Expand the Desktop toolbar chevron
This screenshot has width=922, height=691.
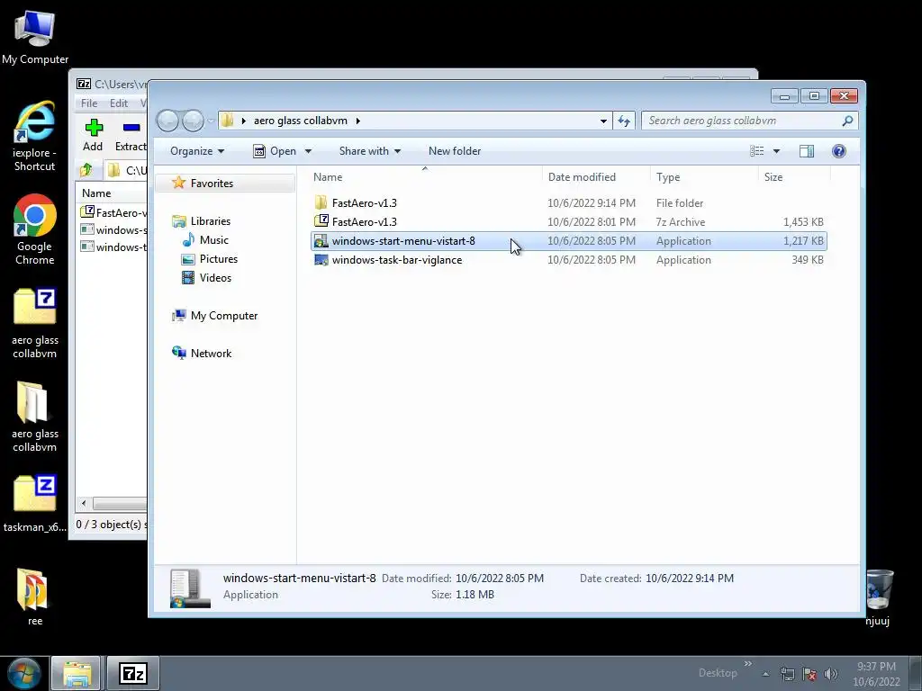[x=748, y=664]
